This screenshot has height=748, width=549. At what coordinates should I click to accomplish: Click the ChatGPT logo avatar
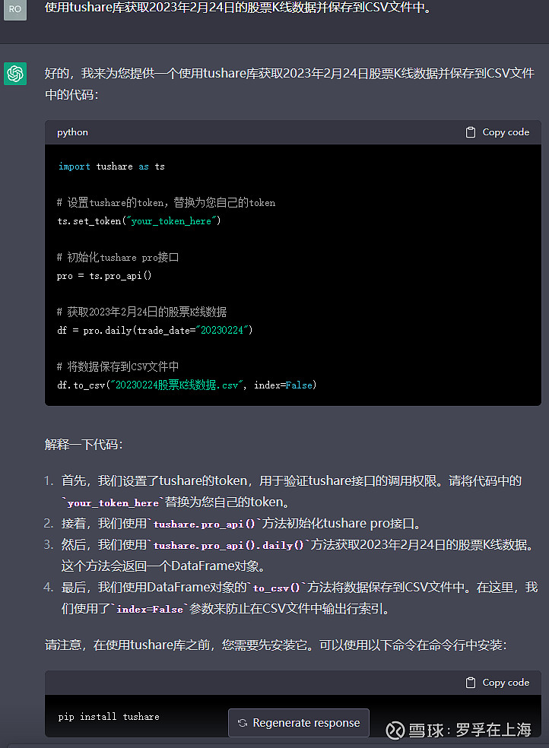coord(15,74)
